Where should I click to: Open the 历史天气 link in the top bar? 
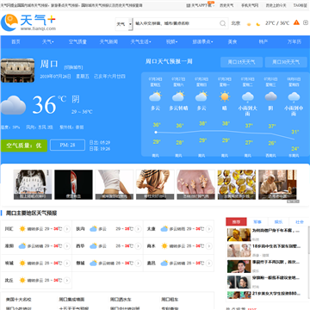[226, 5]
